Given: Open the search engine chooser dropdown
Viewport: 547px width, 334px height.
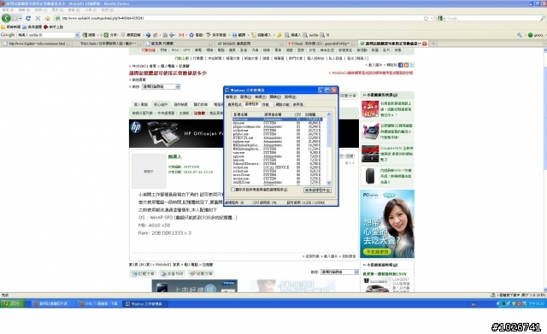Looking at the screenshot, I should tap(441, 18).
